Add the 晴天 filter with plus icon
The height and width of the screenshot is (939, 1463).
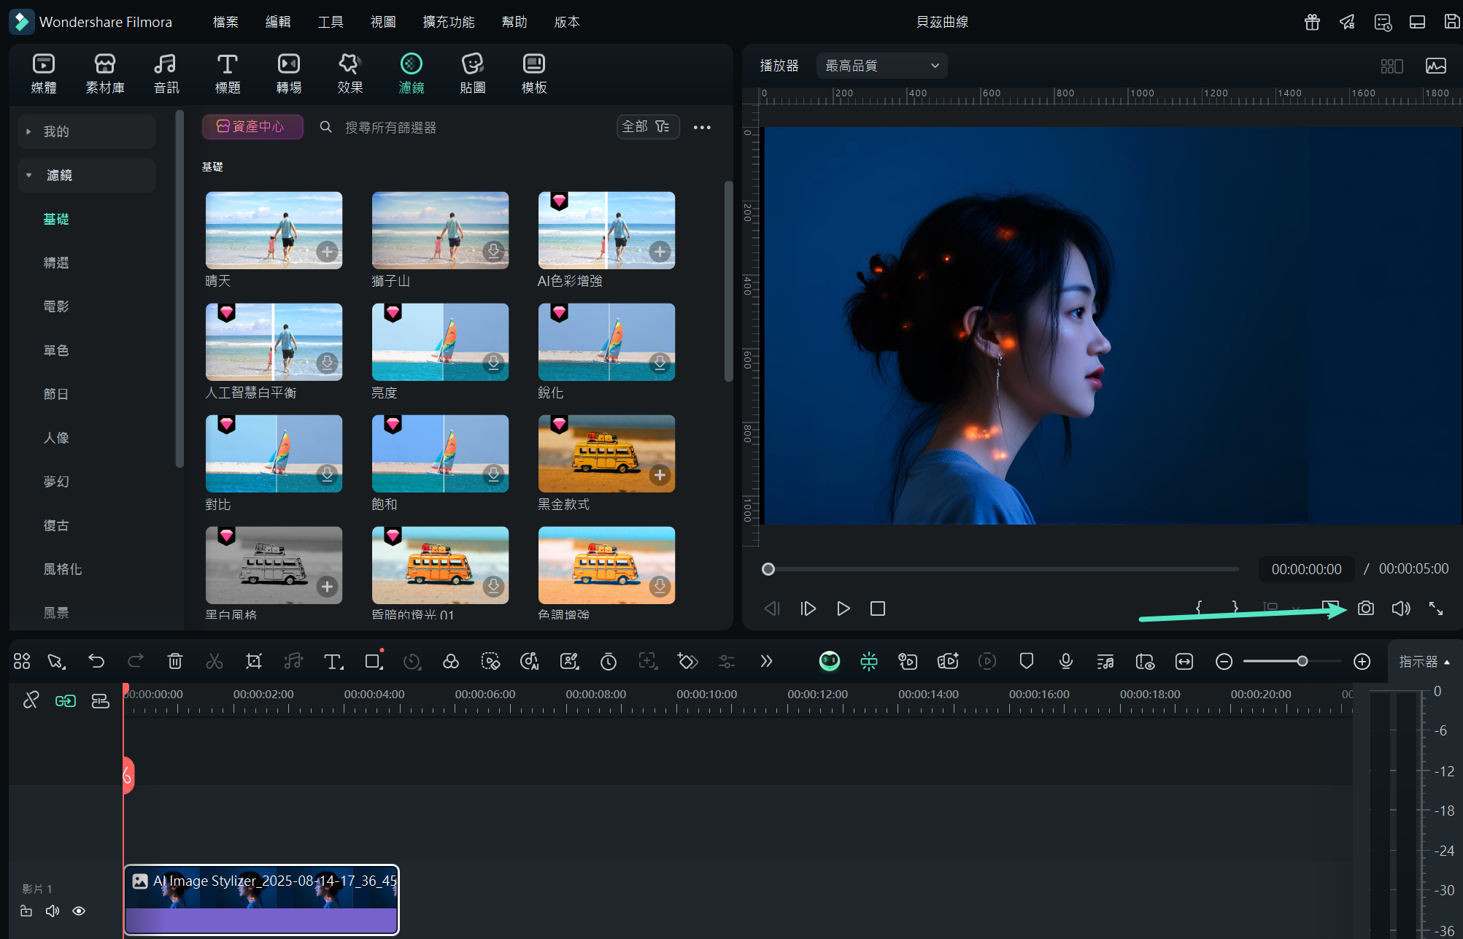(328, 252)
